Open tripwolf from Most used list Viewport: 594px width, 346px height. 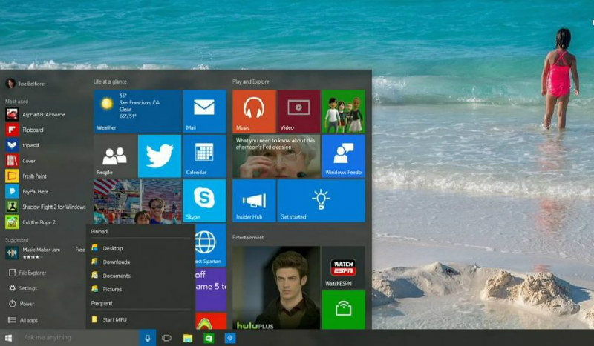coord(23,145)
